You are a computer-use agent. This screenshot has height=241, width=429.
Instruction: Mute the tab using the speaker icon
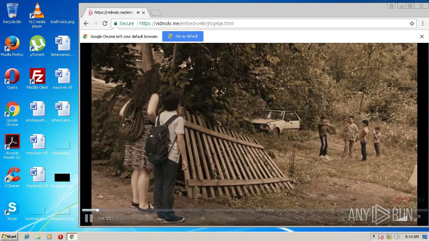coord(138,12)
